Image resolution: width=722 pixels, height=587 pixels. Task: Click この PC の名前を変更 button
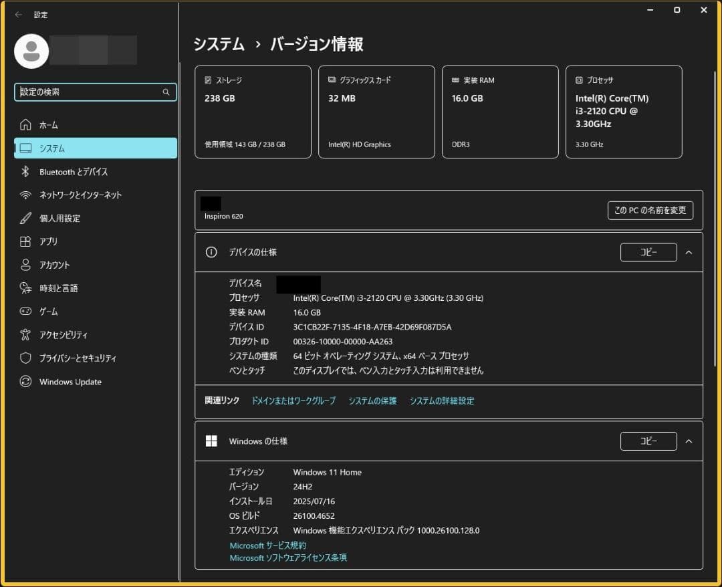click(650, 211)
